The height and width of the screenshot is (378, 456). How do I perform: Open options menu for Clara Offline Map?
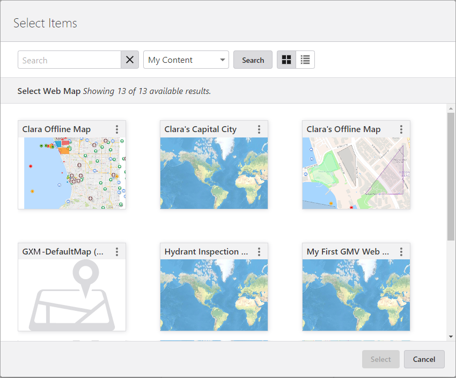pyautogui.click(x=117, y=129)
